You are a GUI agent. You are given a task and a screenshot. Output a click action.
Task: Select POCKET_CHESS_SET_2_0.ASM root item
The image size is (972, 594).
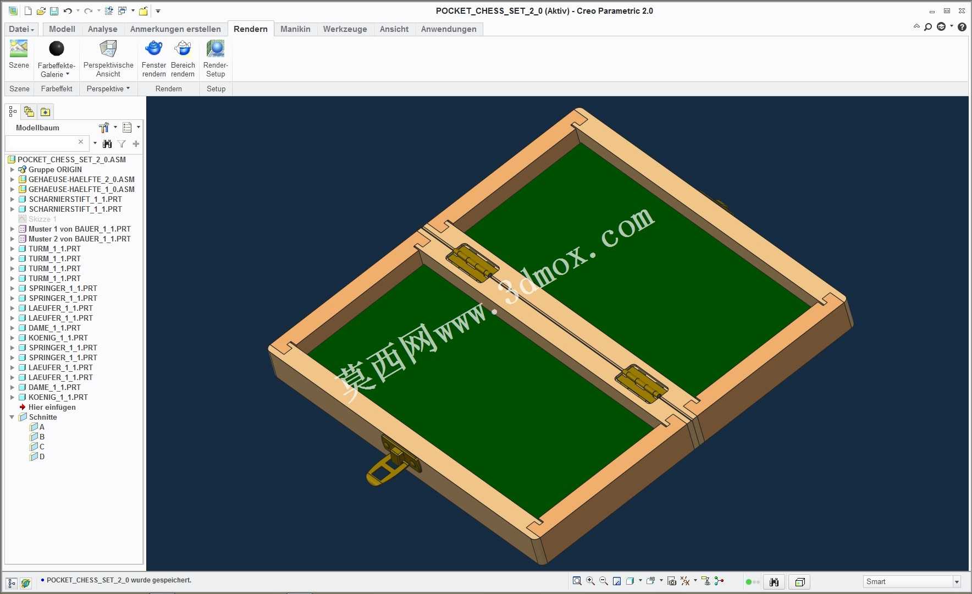(x=67, y=159)
